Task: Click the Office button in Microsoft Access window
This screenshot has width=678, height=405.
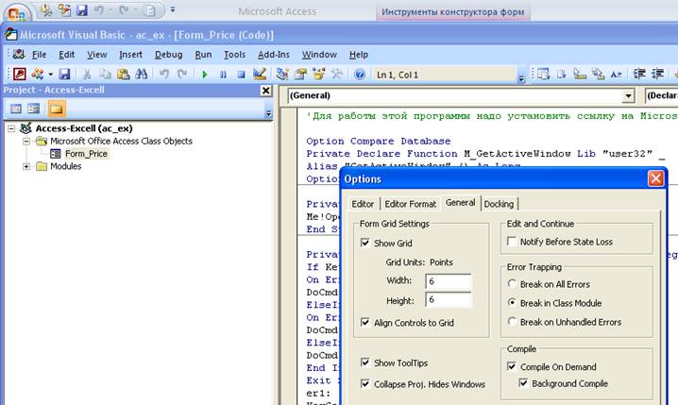Action: [17, 13]
